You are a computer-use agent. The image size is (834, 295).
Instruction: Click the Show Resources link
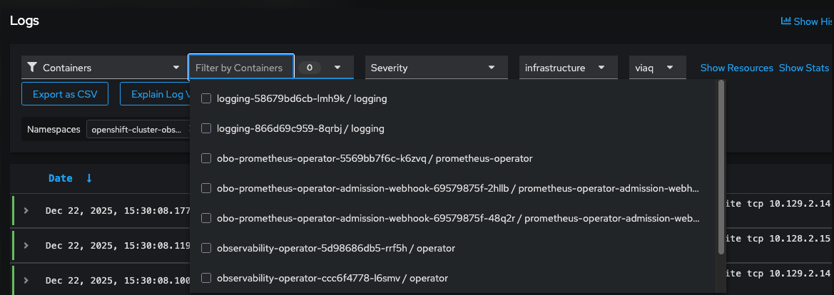point(736,68)
